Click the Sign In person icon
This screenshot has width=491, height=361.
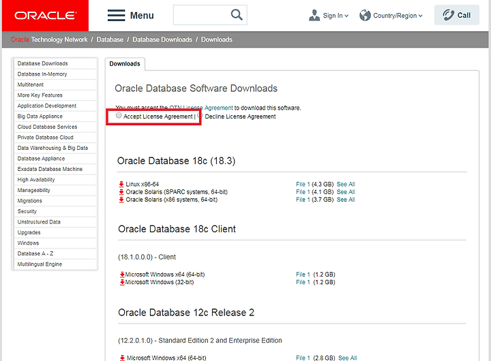coord(314,16)
